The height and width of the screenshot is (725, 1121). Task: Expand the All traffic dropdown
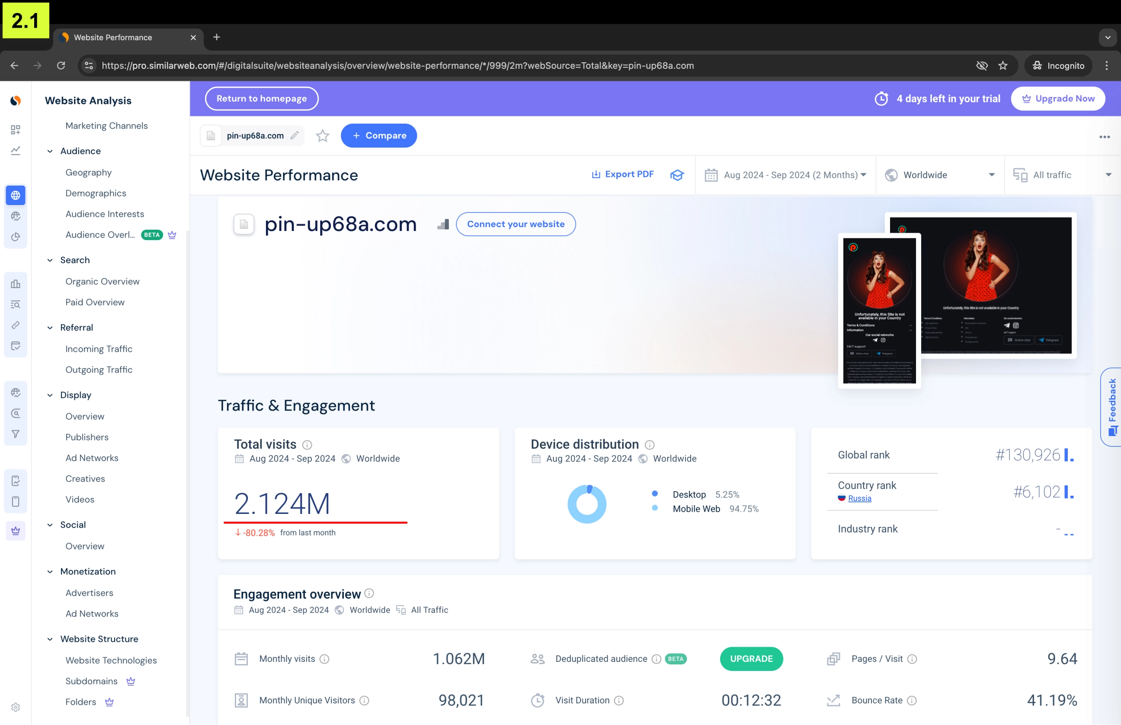point(1062,175)
